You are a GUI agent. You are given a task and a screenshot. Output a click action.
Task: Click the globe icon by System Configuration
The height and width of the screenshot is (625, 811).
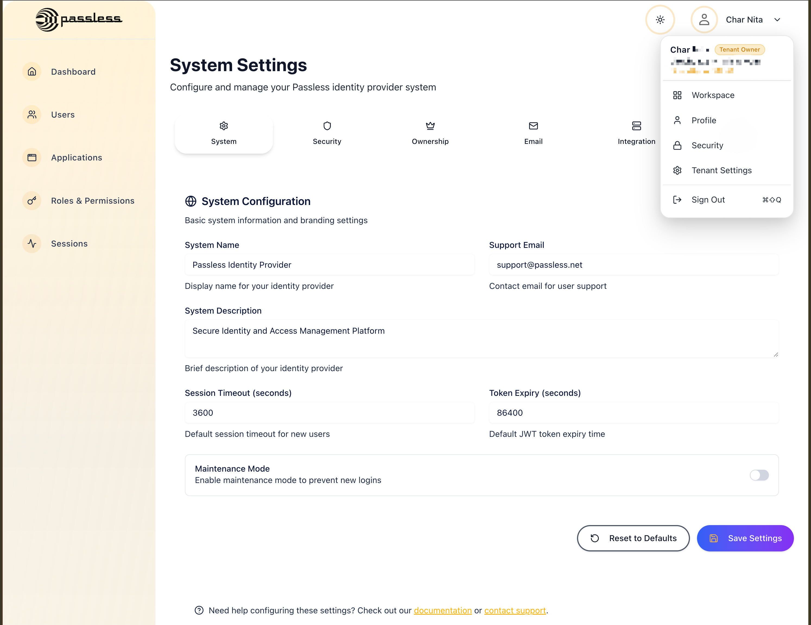191,201
